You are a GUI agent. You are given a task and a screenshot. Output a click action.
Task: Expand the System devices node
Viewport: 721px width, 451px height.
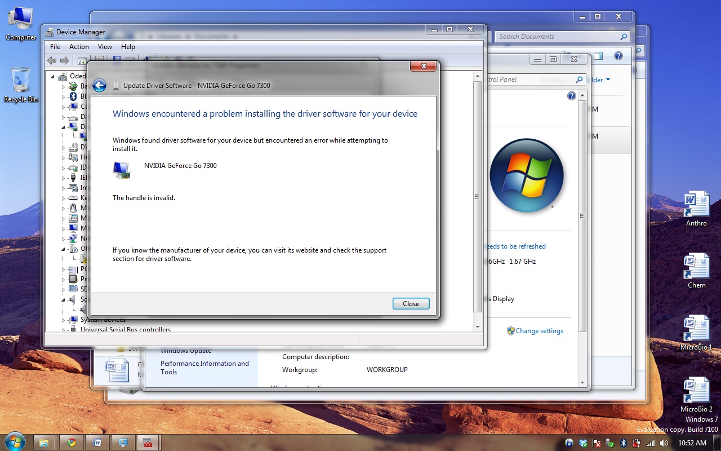pyautogui.click(x=64, y=320)
